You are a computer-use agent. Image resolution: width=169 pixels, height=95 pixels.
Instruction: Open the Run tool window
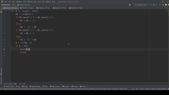(x=18, y=87)
